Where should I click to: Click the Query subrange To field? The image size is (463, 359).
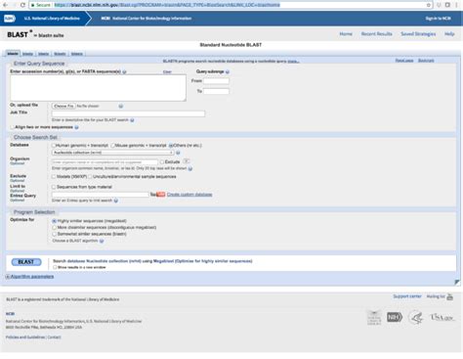(216, 91)
